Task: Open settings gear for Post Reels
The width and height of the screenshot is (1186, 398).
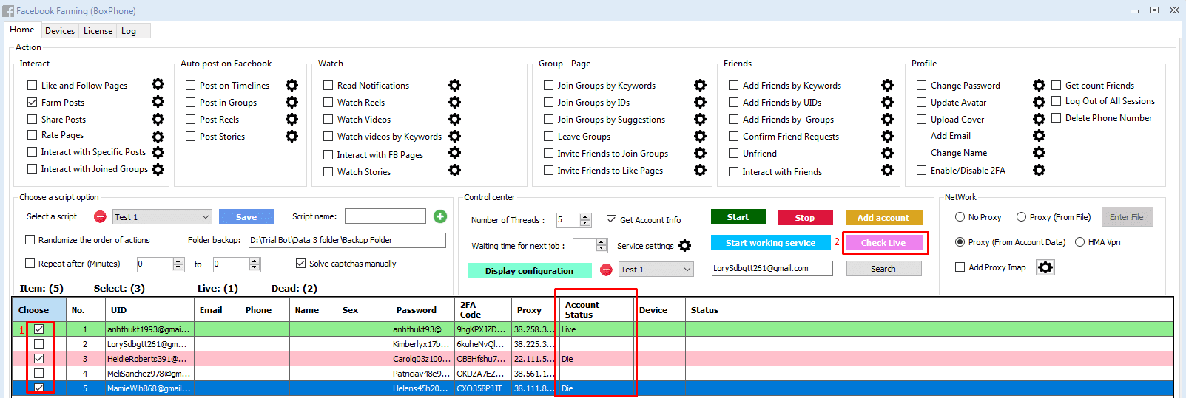Action: coord(292,120)
